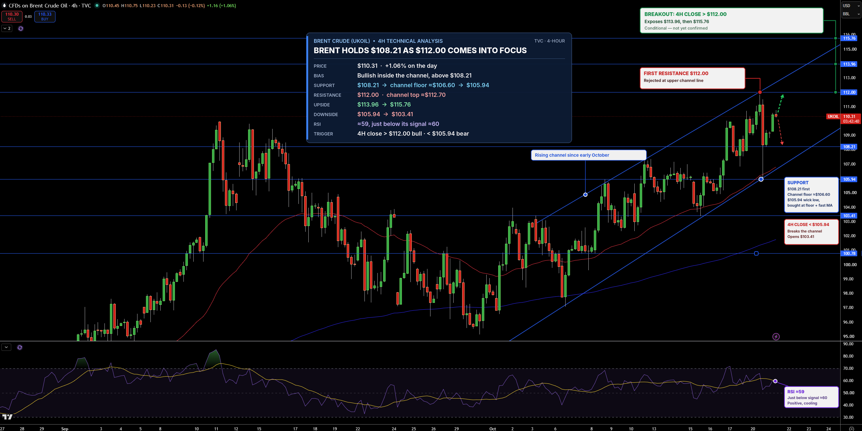The height and width of the screenshot is (431, 862).
Task: Click the 30.00 RSI scale label
Action: 848,417
